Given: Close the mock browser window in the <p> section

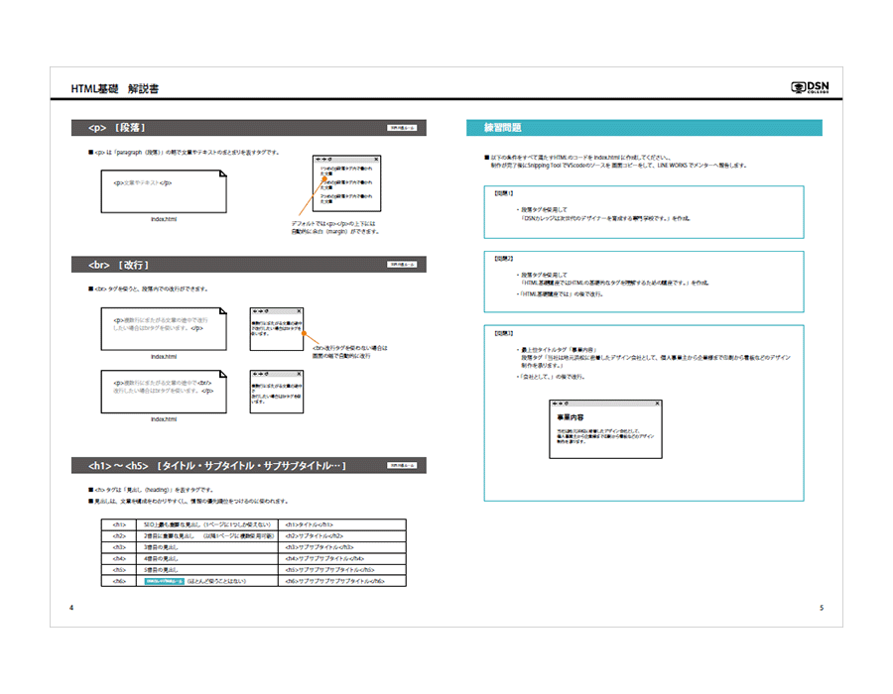Looking at the screenshot, I should (378, 159).
